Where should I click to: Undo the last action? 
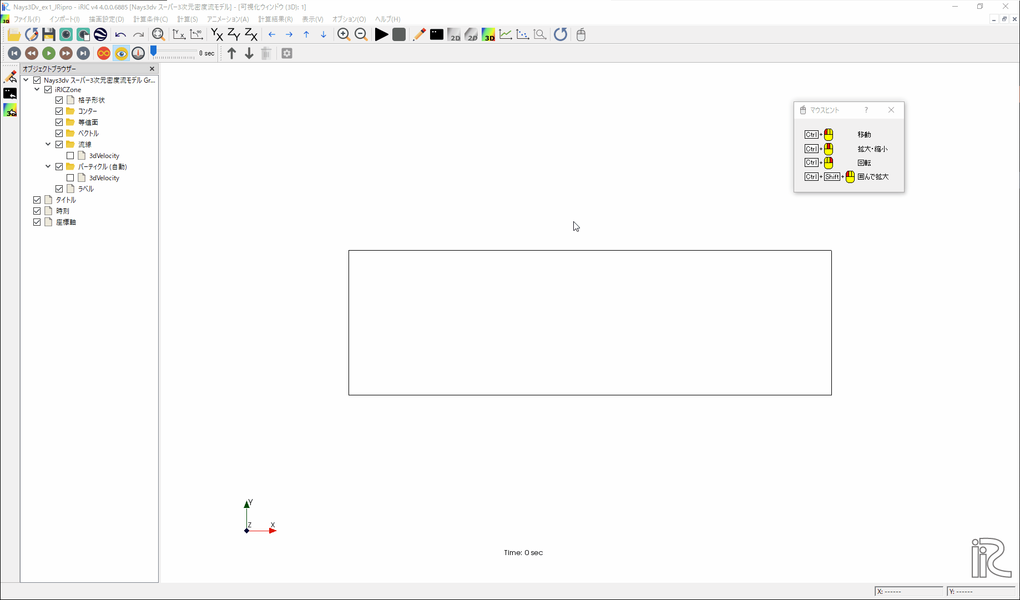[x=120, y=34]
